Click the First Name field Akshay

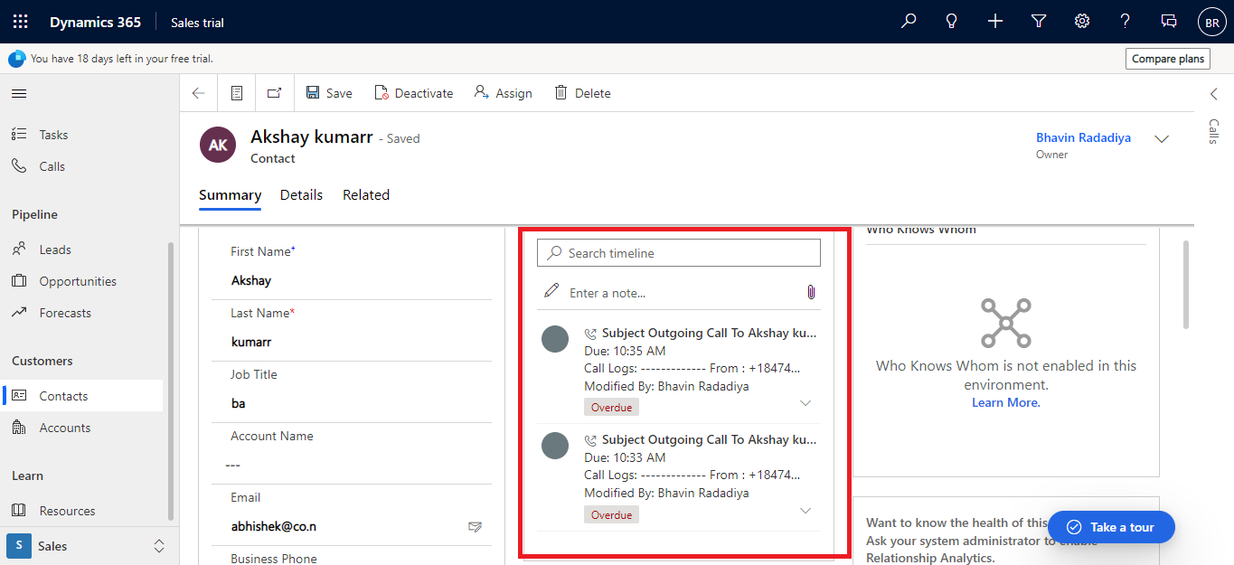[x=353, y=280]
